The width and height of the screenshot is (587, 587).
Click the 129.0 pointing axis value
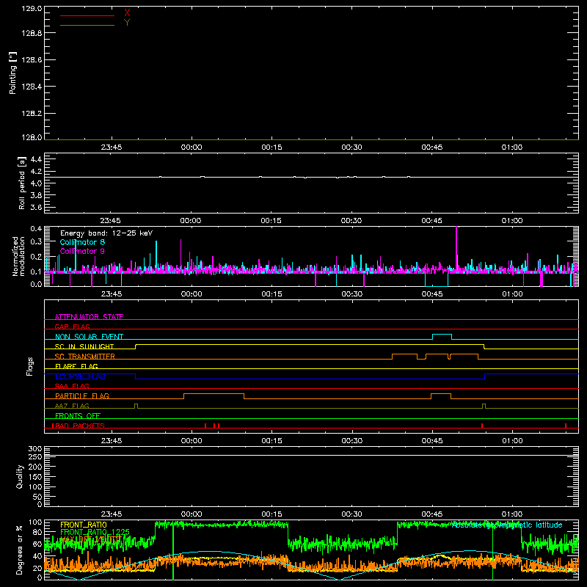[32, 9]
